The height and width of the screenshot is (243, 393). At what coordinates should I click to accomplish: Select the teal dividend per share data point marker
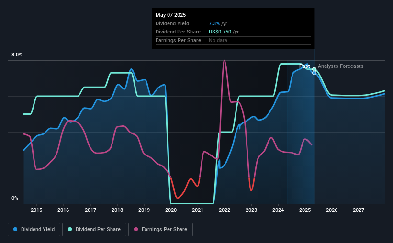(314, 69)
